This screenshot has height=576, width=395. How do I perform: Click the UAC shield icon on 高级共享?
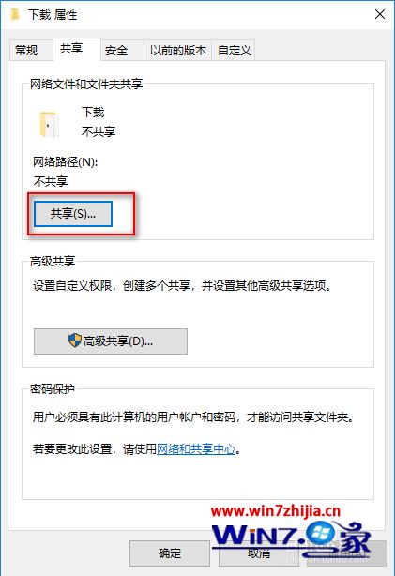[x=75, y=341]
